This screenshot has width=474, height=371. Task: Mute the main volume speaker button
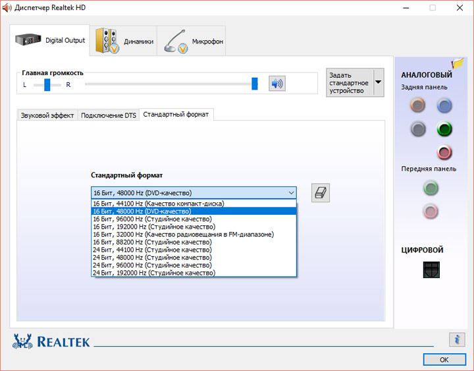(277, 84)
